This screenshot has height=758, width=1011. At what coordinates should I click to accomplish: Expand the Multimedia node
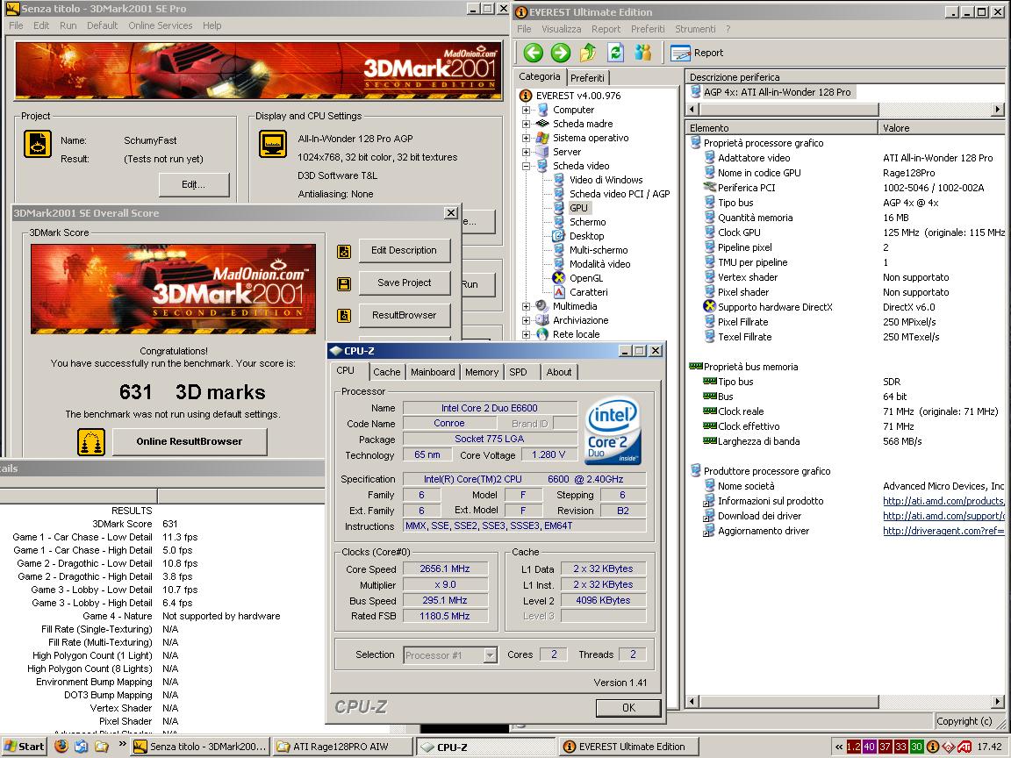(527, 307)
